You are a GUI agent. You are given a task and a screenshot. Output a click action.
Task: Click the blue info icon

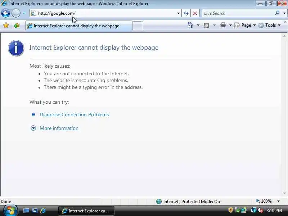[16, 48]
